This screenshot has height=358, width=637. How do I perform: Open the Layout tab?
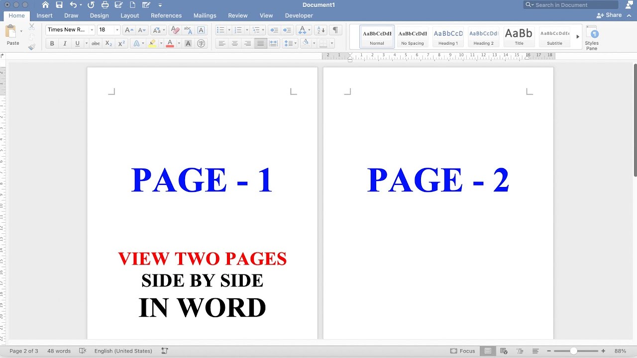pyautogui.click(x=130, y=15)
